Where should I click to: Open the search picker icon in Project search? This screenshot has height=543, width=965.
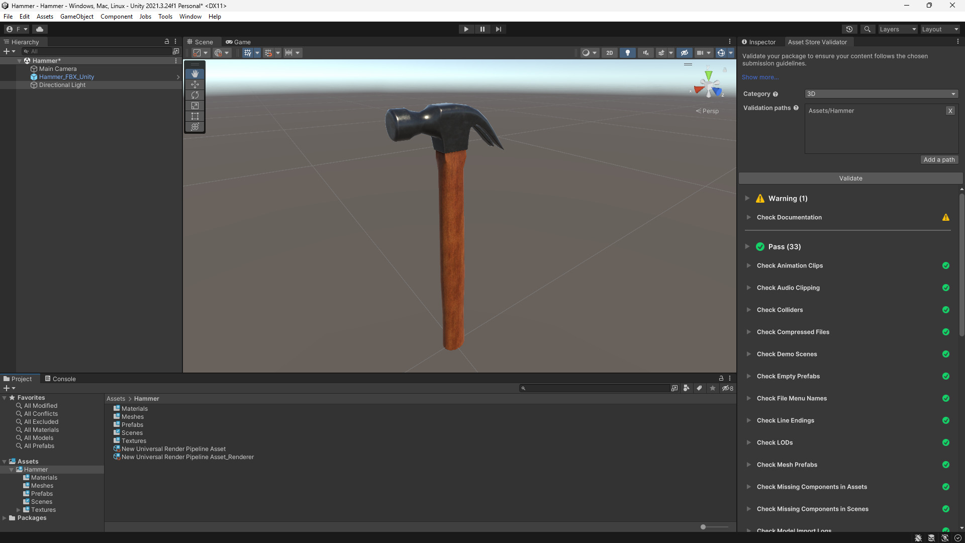674,388
